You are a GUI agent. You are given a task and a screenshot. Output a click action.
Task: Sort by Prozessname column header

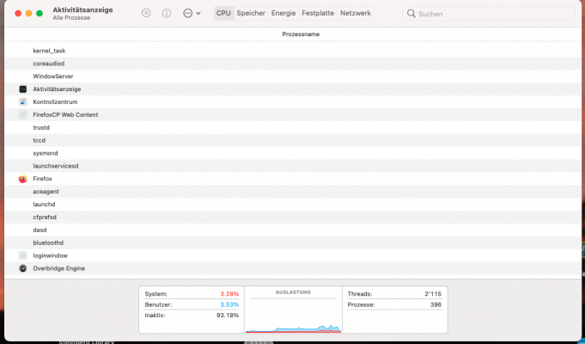301,34
